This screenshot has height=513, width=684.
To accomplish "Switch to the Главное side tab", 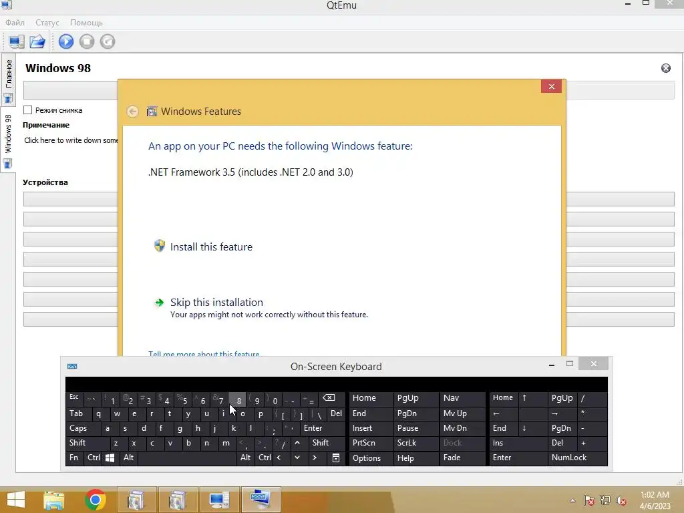I will click(x=8, y=80).
